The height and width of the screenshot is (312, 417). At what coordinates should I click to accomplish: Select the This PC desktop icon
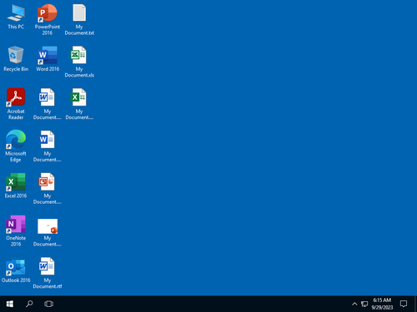tap(16, 17)
